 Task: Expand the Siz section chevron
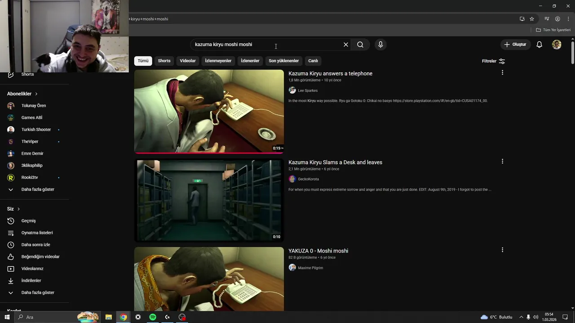pyautogui.click(x=18, y=209)
